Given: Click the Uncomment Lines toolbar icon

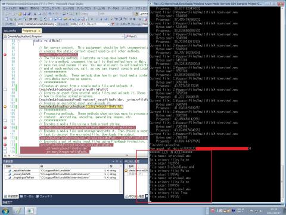Looking at the screenshot, I should (x=45, y=19).
